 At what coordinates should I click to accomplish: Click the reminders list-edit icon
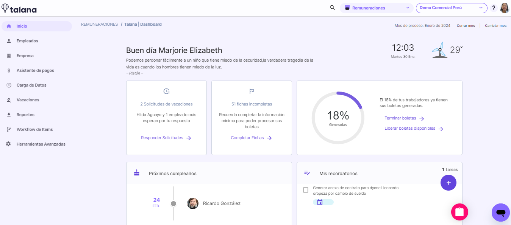click(x=307, y=173)
